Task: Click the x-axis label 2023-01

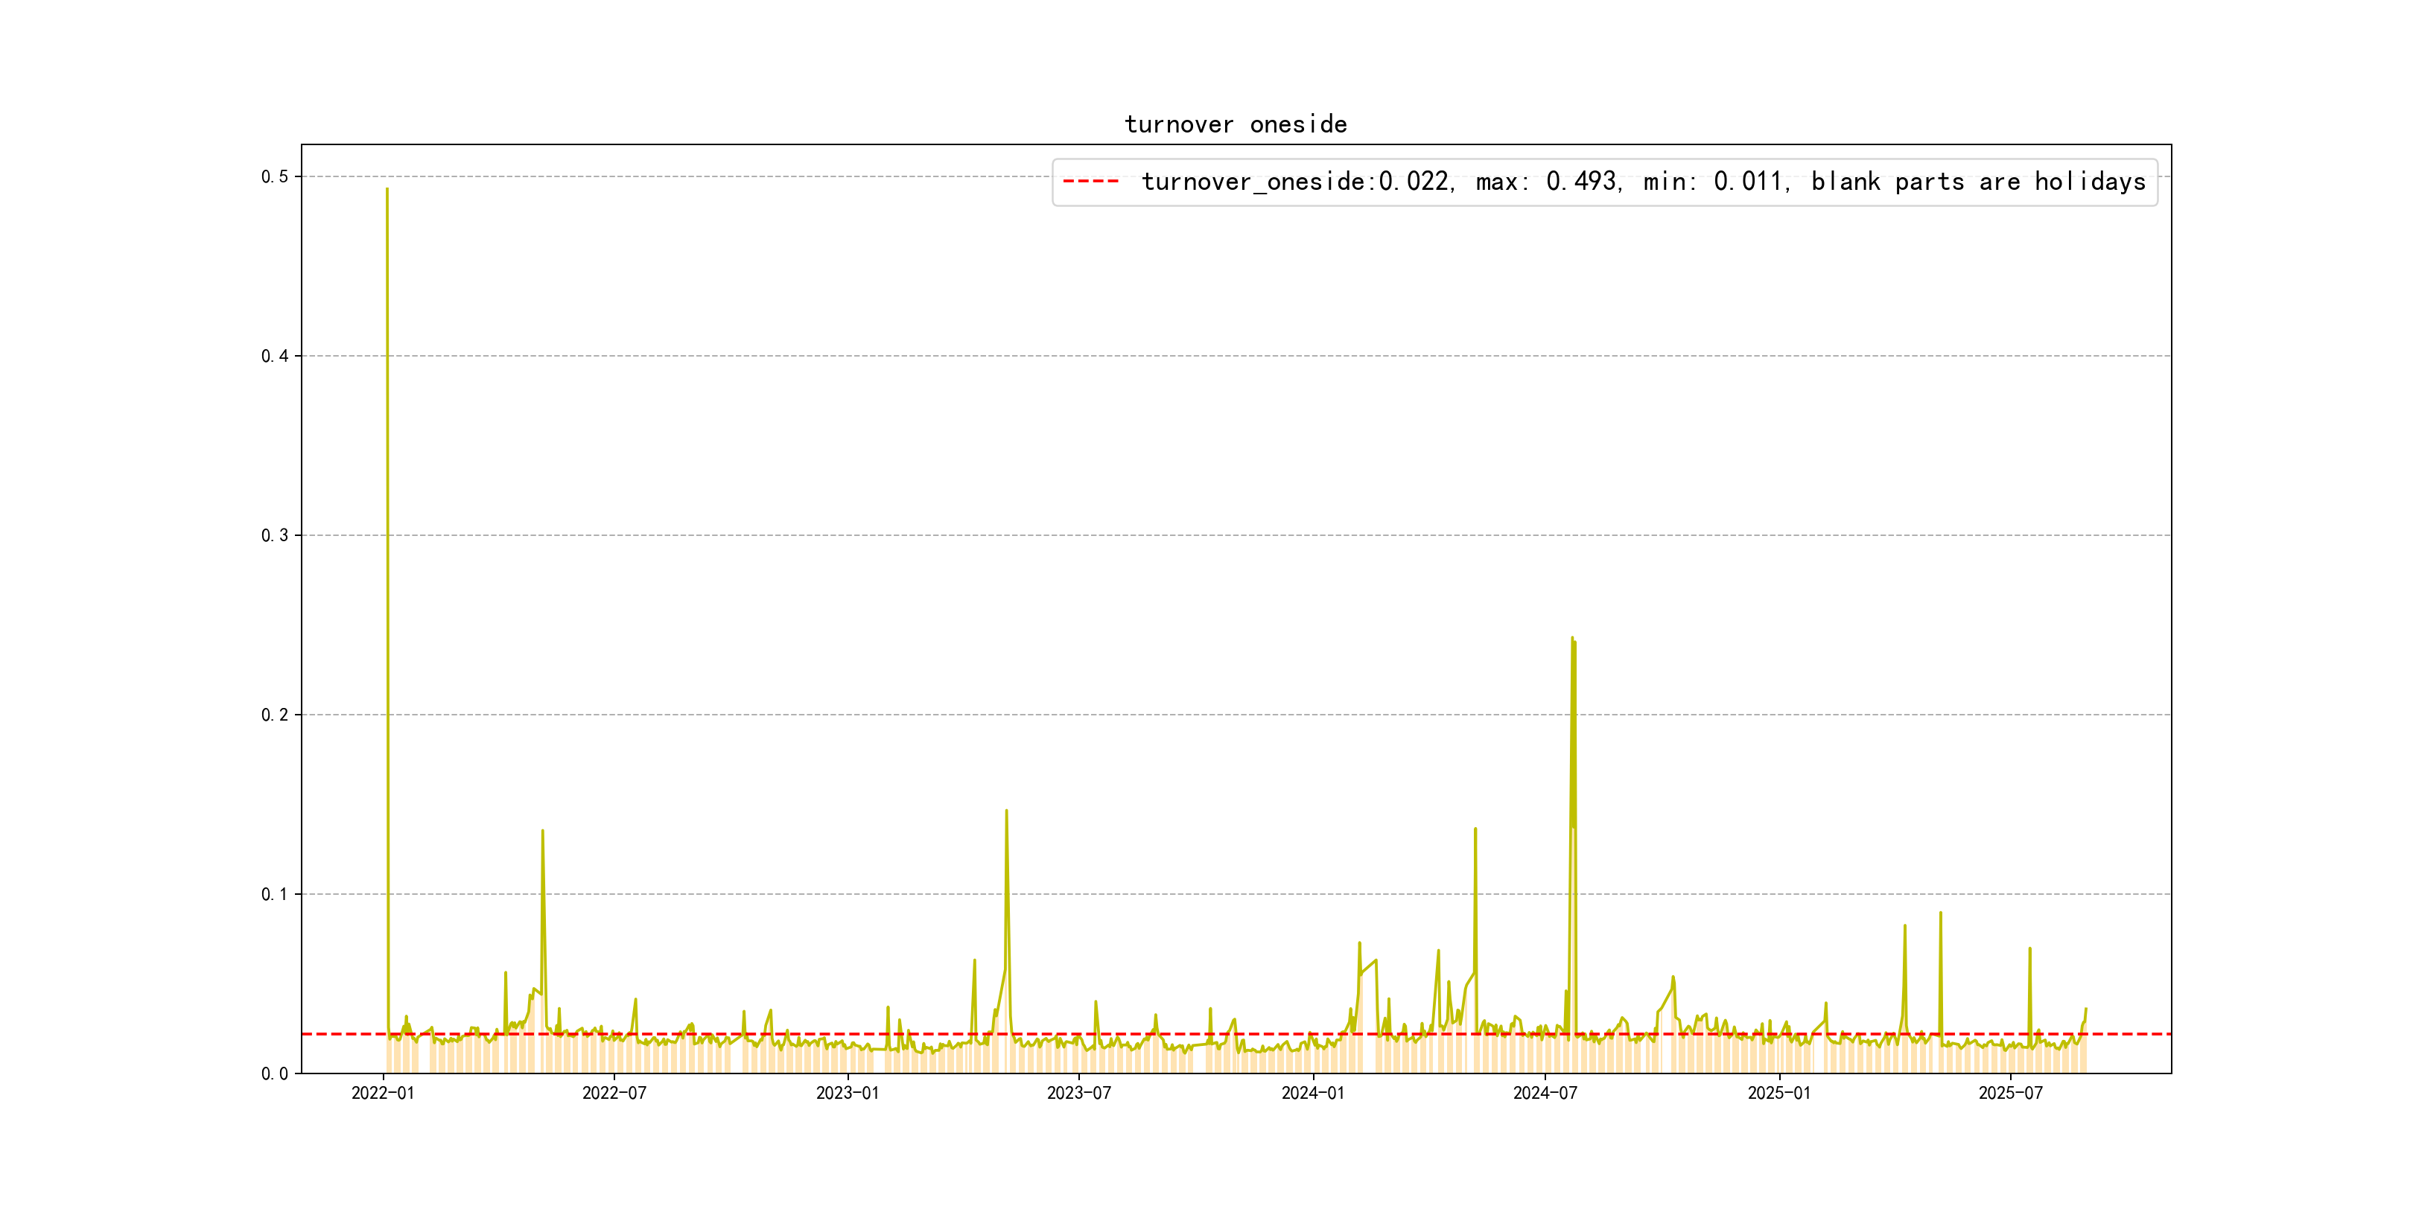Action: (x=847, y=1093)
